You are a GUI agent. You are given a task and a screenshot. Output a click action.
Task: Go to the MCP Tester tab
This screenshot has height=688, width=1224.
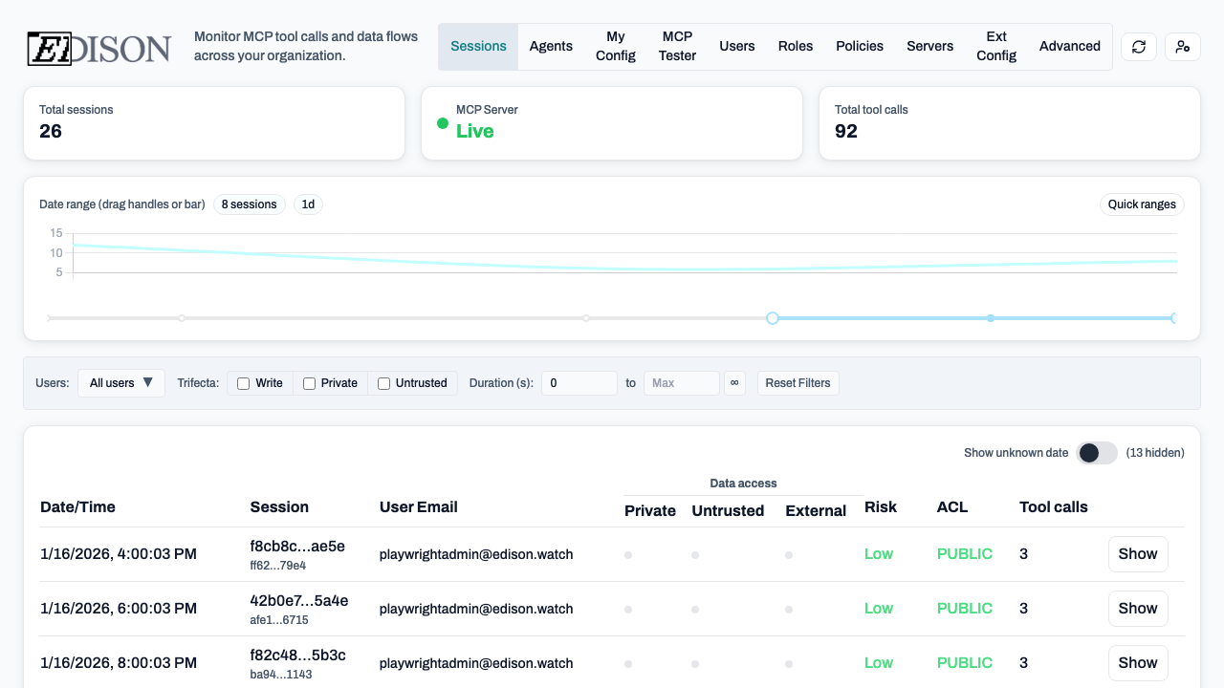coord(677,47)
